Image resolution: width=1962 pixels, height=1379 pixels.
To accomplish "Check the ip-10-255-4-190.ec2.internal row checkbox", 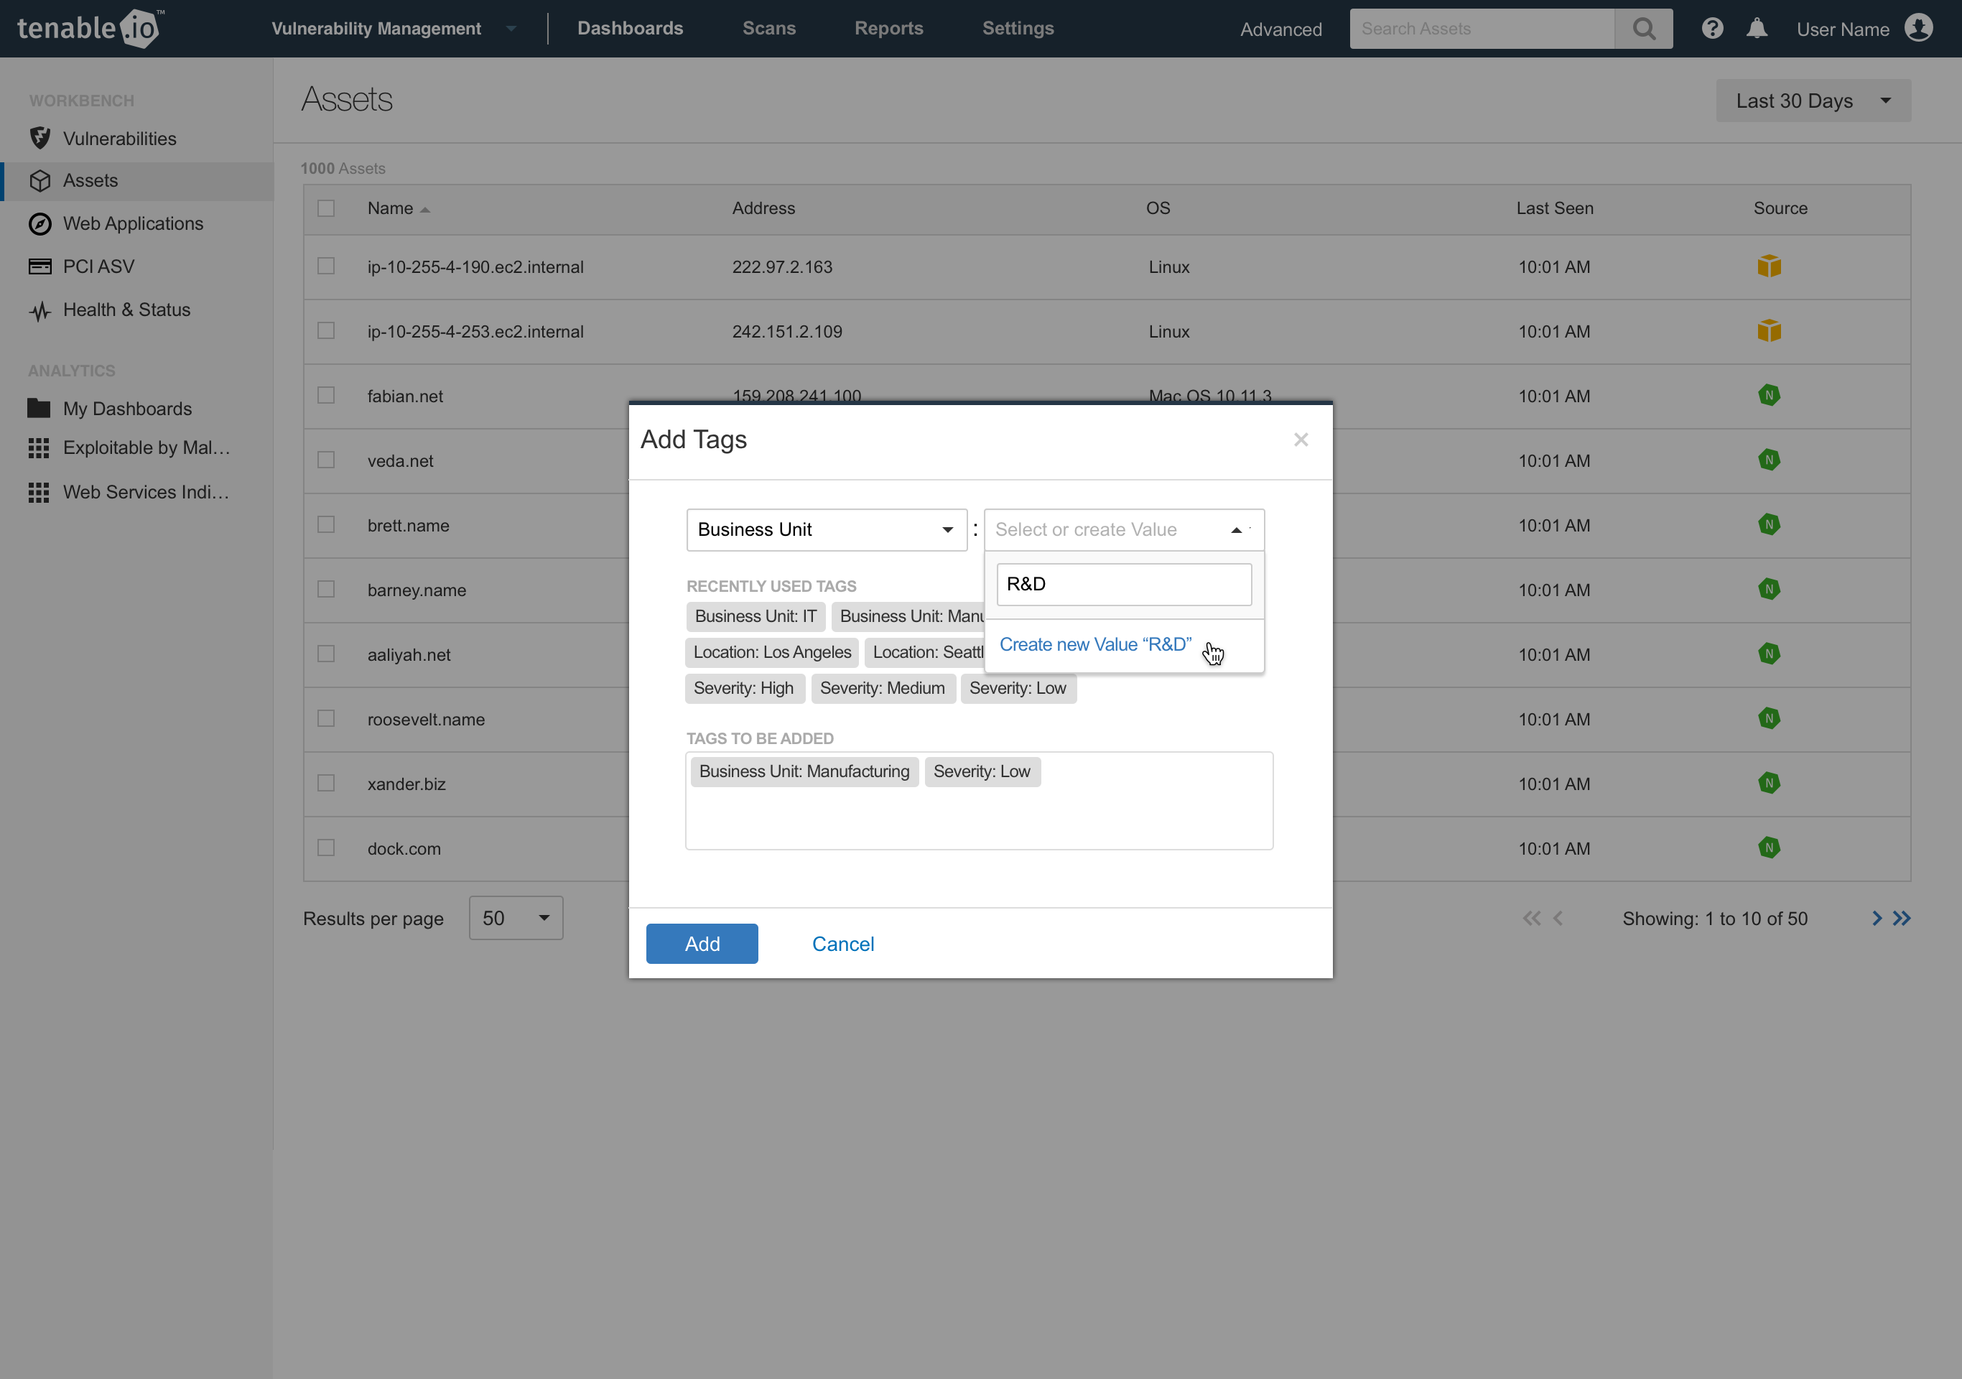I will [x=325, y=266].
